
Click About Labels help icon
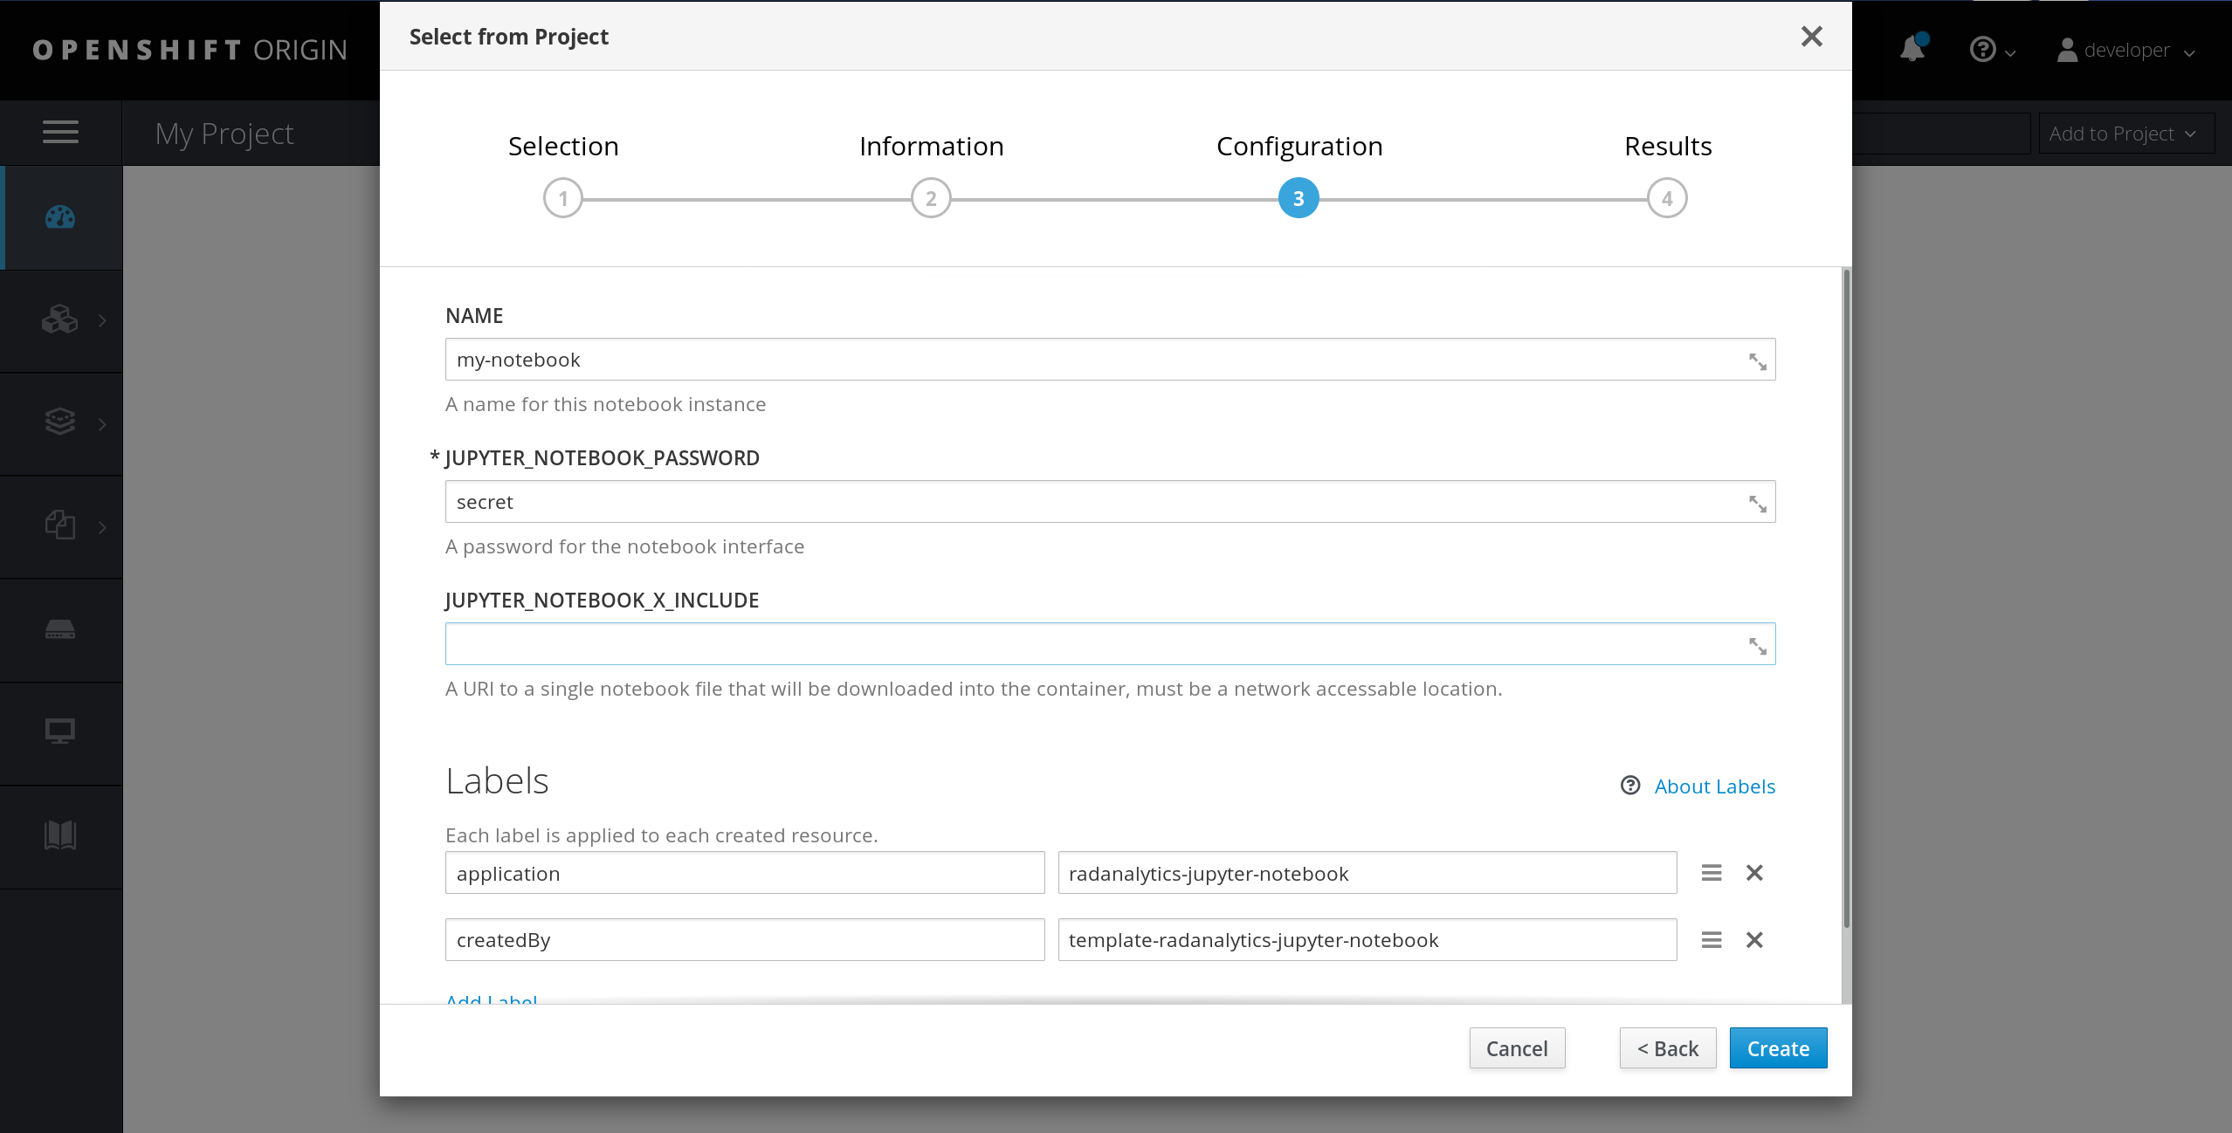pyautogui.click(x=1630, y=786)
